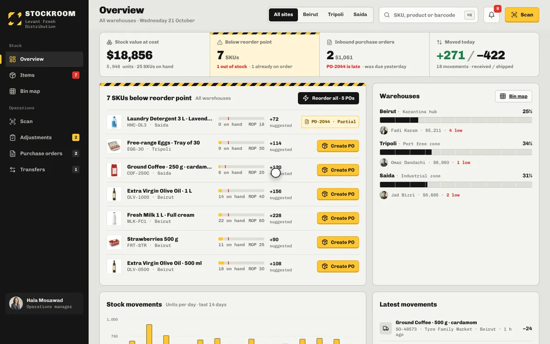Open Overview in the sidebar
The height and width of the screenshot is (344, 550).
(x=44, y=59)
